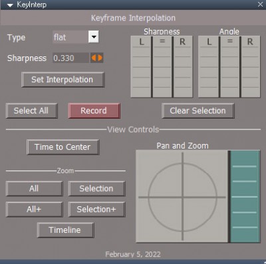Click Sharpness R slider column

click(x=183, y=67)
